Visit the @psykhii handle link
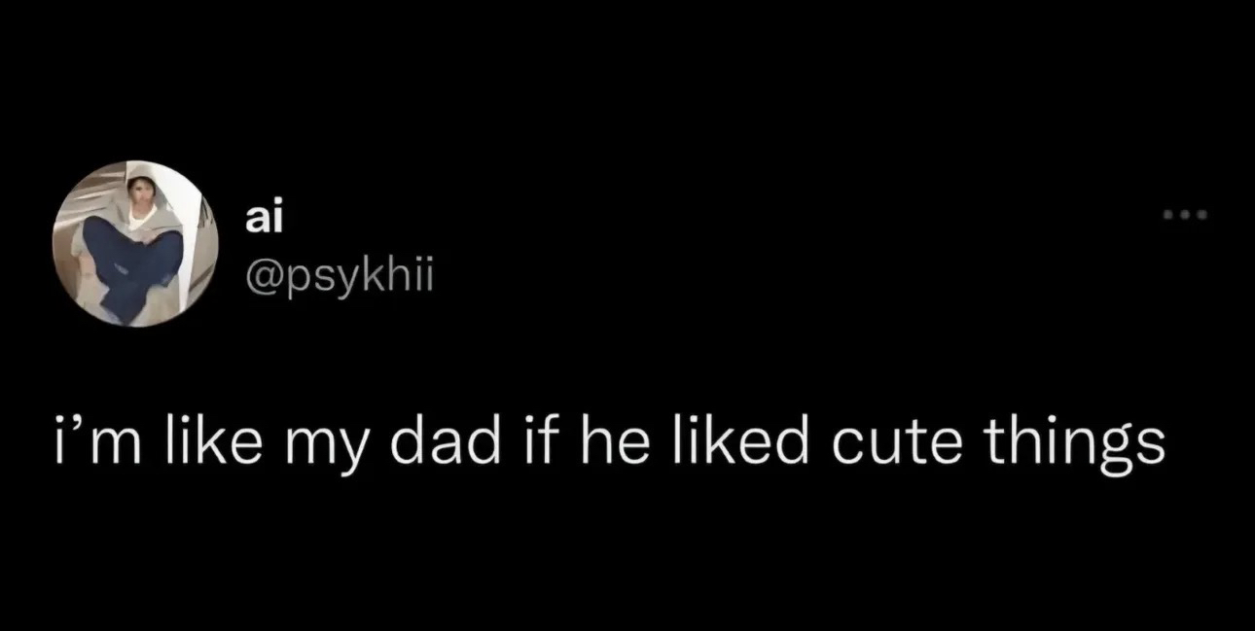This screenshot has width=1255, height=631. (x=337, y=278)
